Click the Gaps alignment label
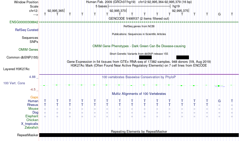This screenshot has height=141, width=239. [x=34, y=97]
